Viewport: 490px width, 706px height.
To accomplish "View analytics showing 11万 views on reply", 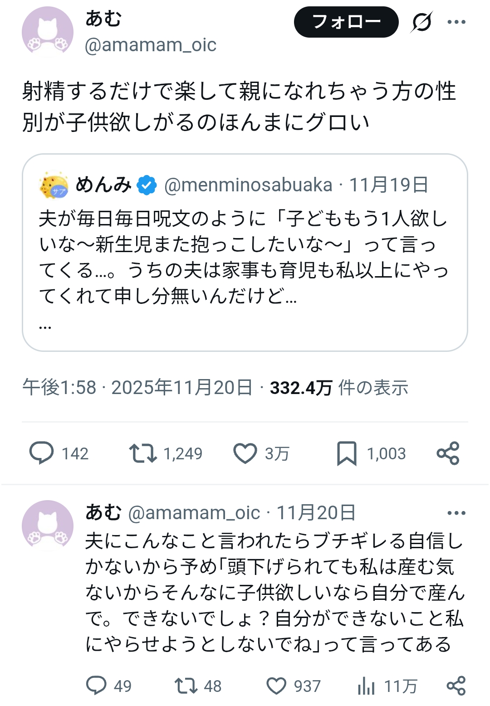I will (367, 686).
